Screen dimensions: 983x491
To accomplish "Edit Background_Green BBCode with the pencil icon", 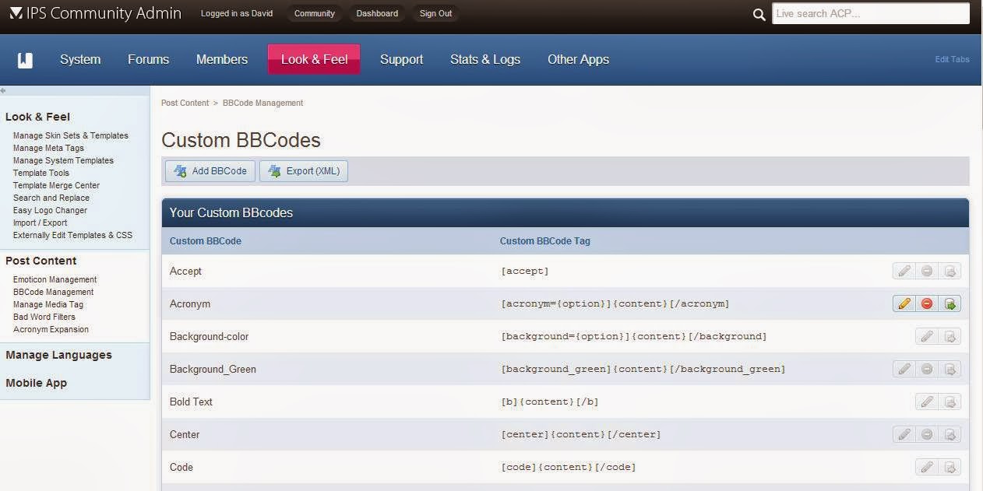I will coord(904,369).
